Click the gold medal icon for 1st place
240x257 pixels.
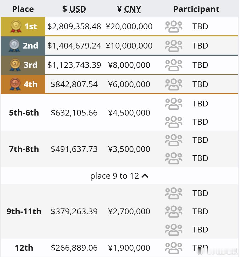tap(16, 26)
